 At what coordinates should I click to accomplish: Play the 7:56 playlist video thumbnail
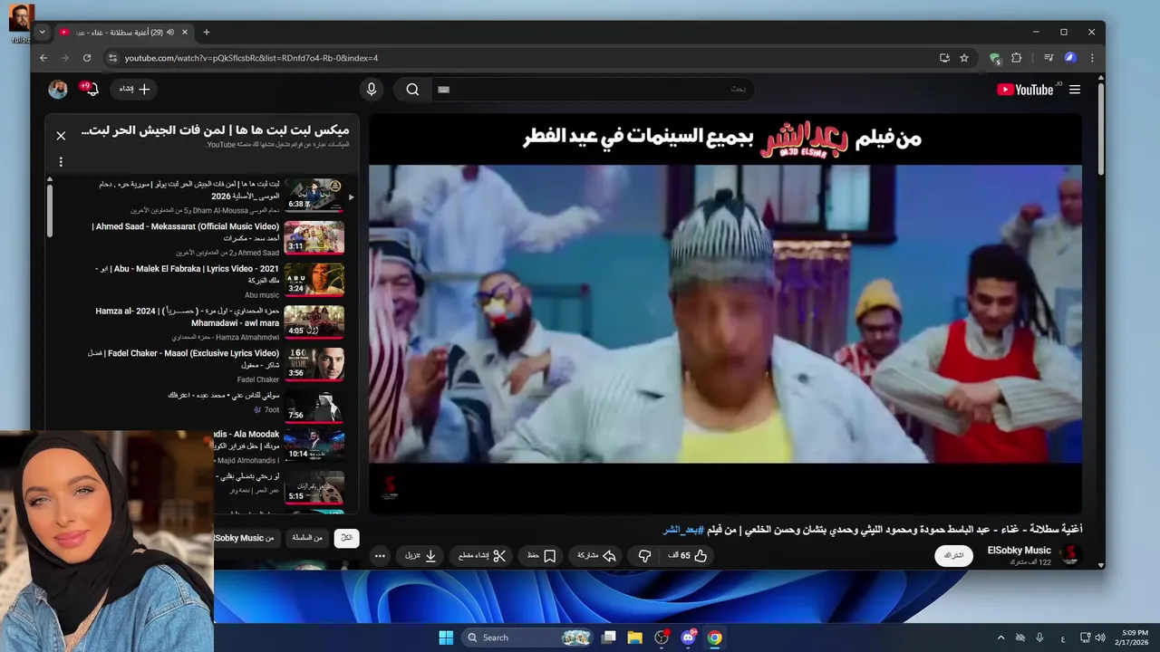[x=314, y=406]
